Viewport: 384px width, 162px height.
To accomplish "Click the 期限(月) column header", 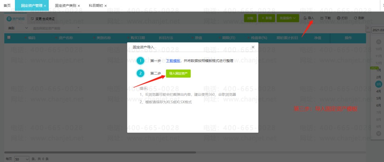I will [x=229, y=38].
